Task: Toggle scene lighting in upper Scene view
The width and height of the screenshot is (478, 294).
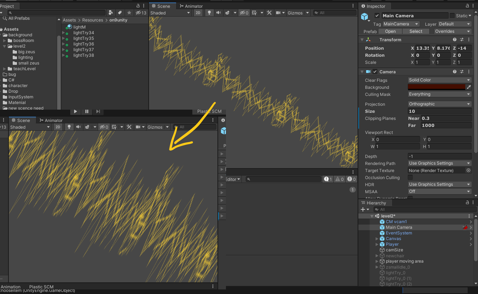Action: (209, 13)
